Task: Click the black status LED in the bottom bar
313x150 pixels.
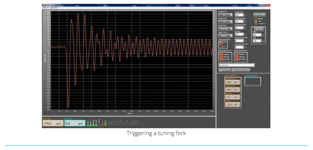Action: point(99,126)
